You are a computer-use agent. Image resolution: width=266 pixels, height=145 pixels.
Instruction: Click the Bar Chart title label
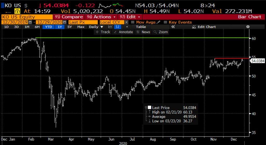[250, 17]
